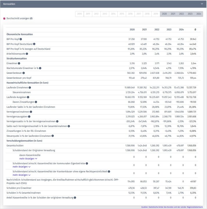Select the 2010 year tab
Viewport: 207px width, 209px height.
tap(79, 14)
